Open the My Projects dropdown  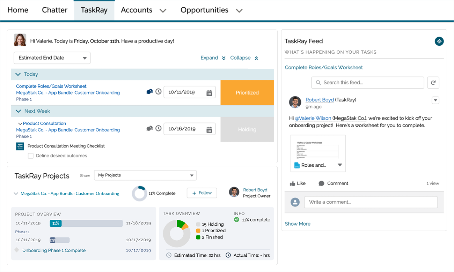point(145,175)
